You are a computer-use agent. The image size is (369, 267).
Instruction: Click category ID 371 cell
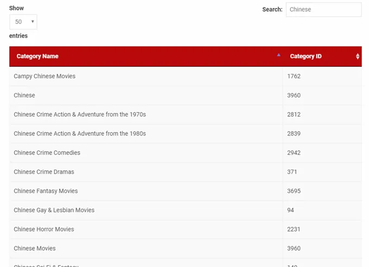click(x=292, y=172)
